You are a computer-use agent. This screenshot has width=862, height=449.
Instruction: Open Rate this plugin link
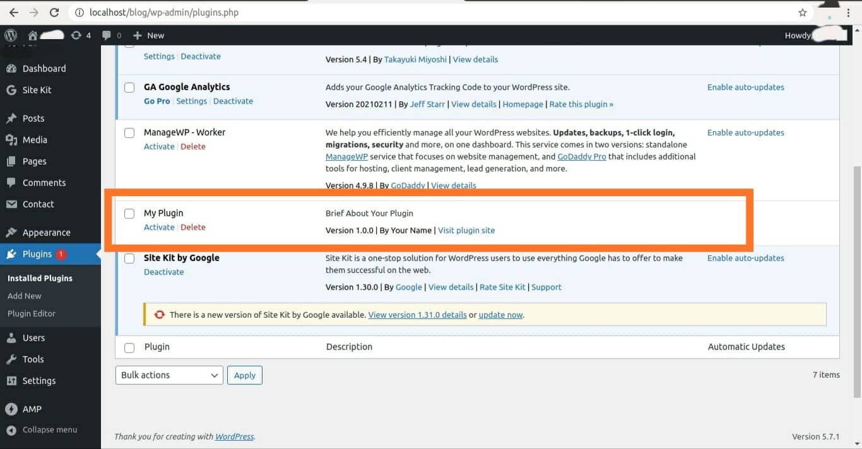(x=581, y=104)
